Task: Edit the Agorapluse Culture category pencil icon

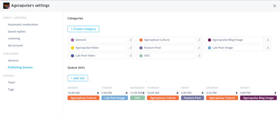Action: [x=200, y=40]
